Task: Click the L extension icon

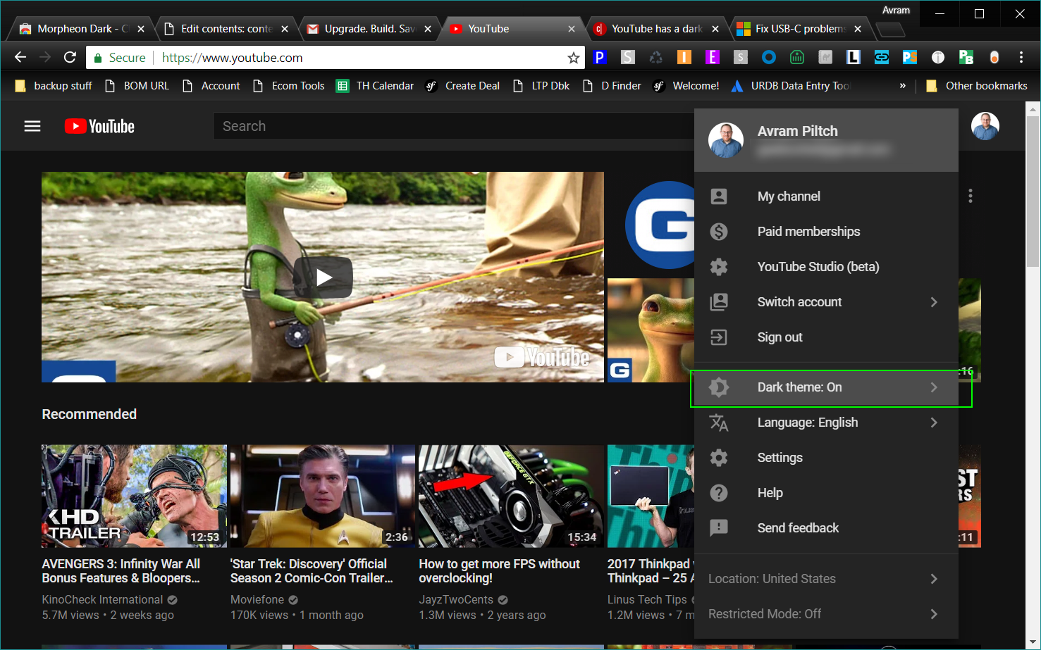Action: (x=854, y=57)
